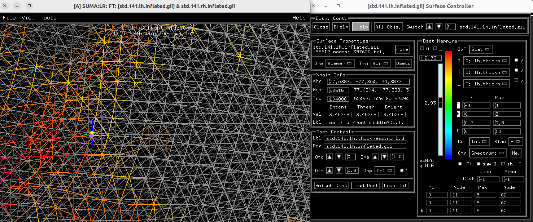
Task: Toggle the |T| absolute threshold checkbox
Action: 460,164
